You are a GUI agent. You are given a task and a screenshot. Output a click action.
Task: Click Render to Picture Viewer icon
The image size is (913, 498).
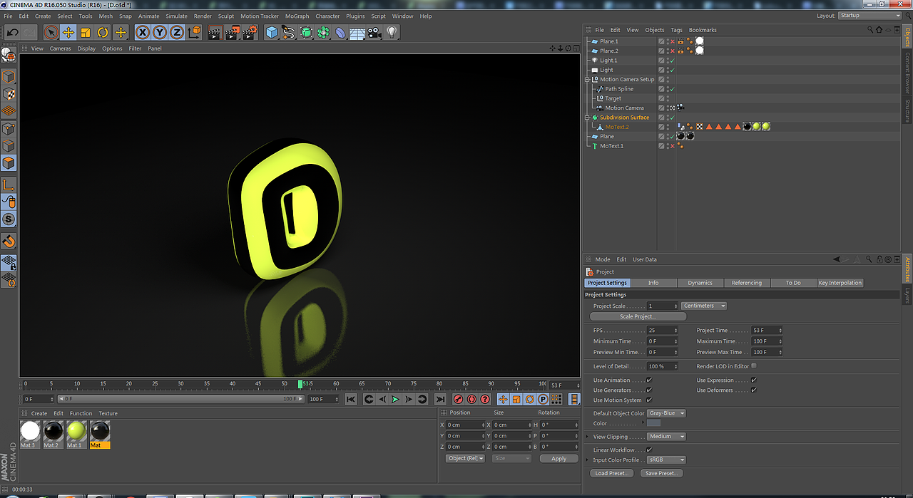tap(232, 32)
